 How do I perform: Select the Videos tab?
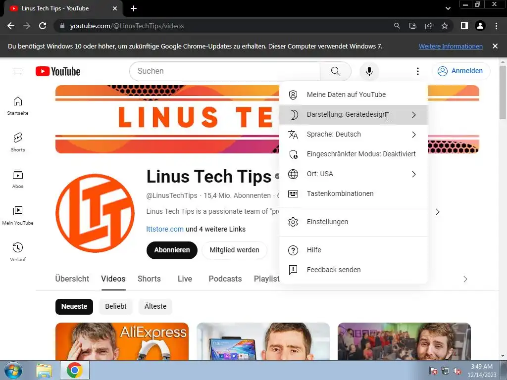click(x=113, y=279)
